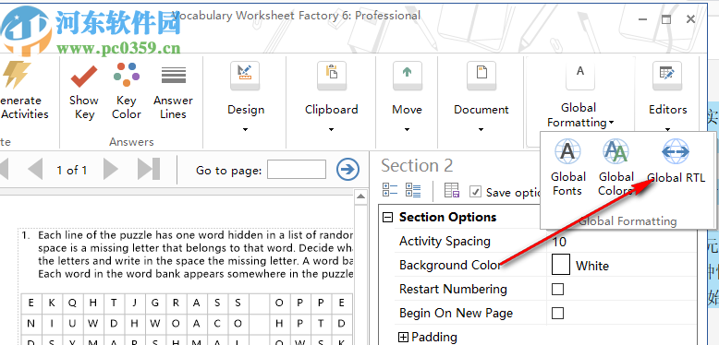Open Global Colors
The width and height of the screenshot is (719, 345).
[x=615, y=168]
